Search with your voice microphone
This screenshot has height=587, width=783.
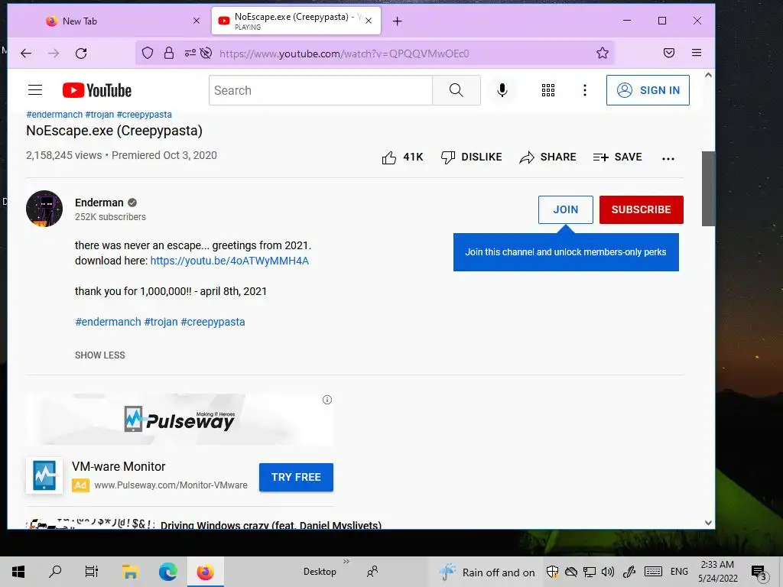(x=502, y=90)
